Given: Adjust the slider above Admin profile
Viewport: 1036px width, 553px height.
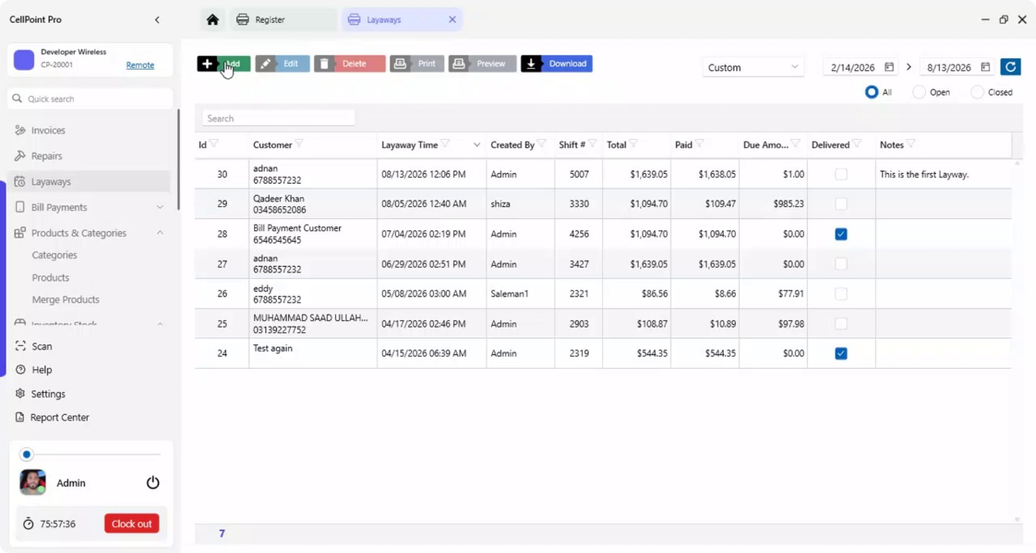Looking at the screenshot, I should coord(26,455).
